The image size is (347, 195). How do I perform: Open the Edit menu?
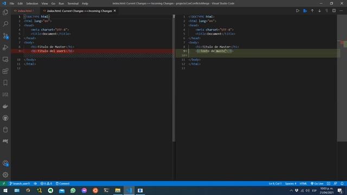pos(20,4)
